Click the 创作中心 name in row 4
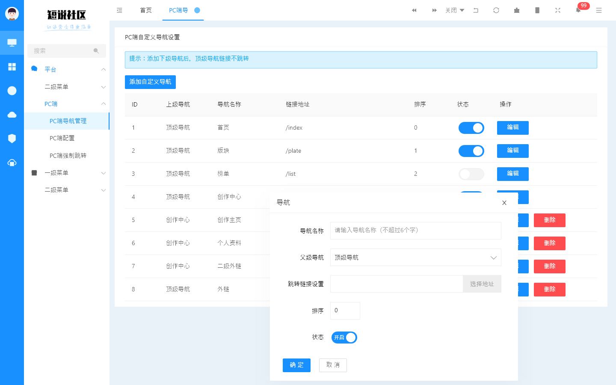Image resolution: width=616 pixels, height=385 pixels. click(x=229, y=197)
